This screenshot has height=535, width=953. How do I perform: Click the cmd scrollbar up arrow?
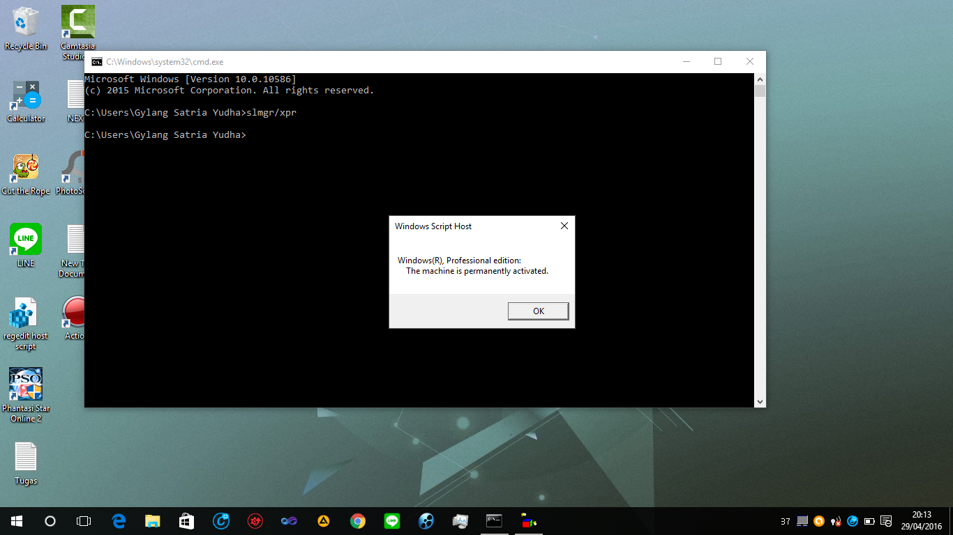click(760, 79)
